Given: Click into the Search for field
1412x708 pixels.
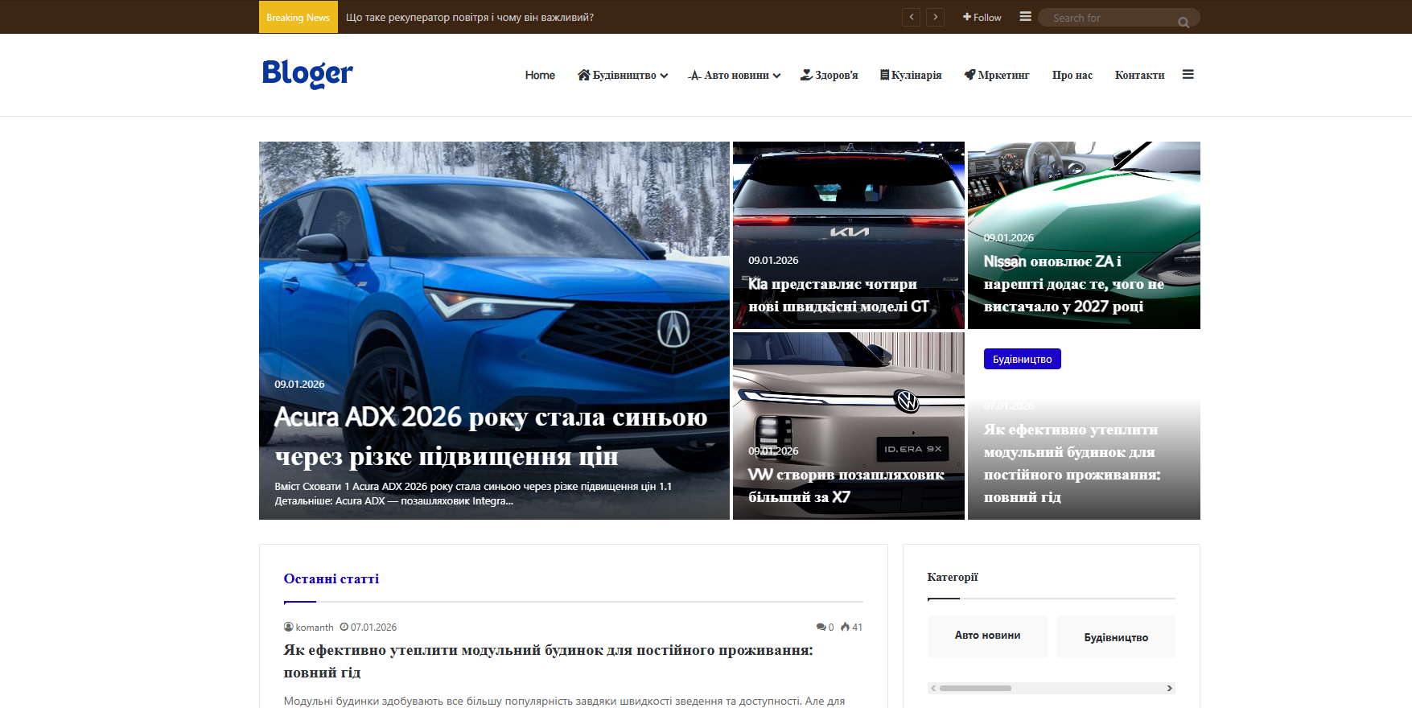Looking at the screenshot, I should point(1110,18).
